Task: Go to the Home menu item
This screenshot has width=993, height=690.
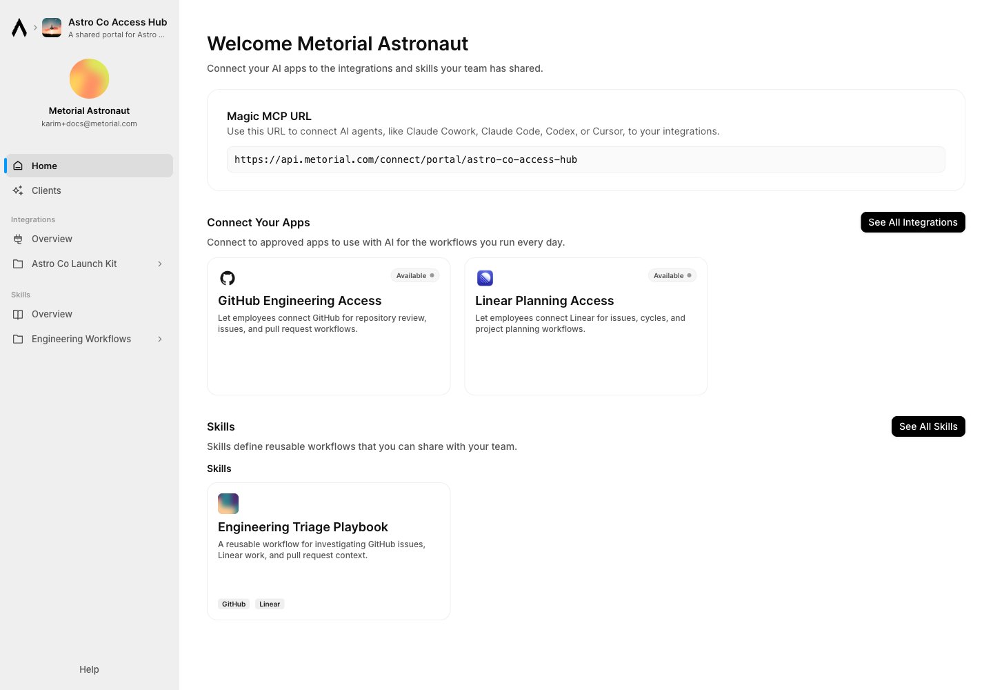Action: 89,166
